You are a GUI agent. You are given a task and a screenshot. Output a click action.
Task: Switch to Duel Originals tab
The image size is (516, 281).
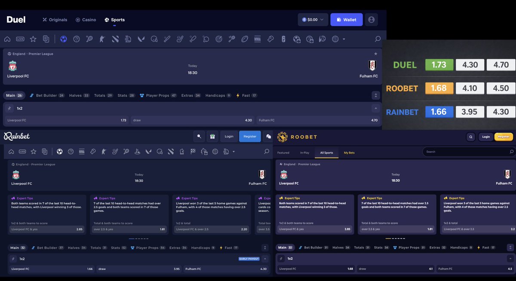(x=55, y=20)
